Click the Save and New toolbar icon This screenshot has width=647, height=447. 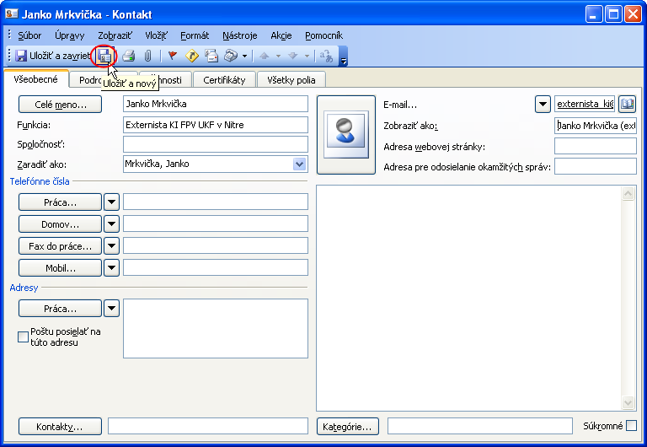104,56
